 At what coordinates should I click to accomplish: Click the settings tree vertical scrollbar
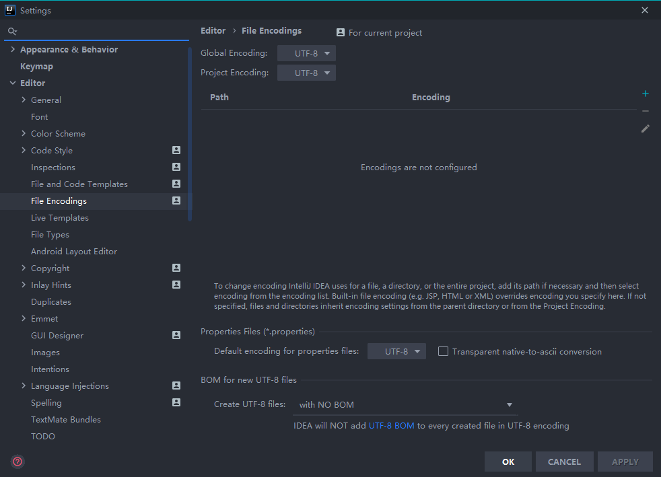pyautogui.click(x=190, y=135)
